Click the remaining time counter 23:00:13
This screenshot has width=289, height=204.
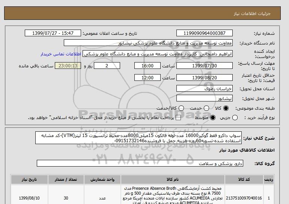click(x=68, y=66)
